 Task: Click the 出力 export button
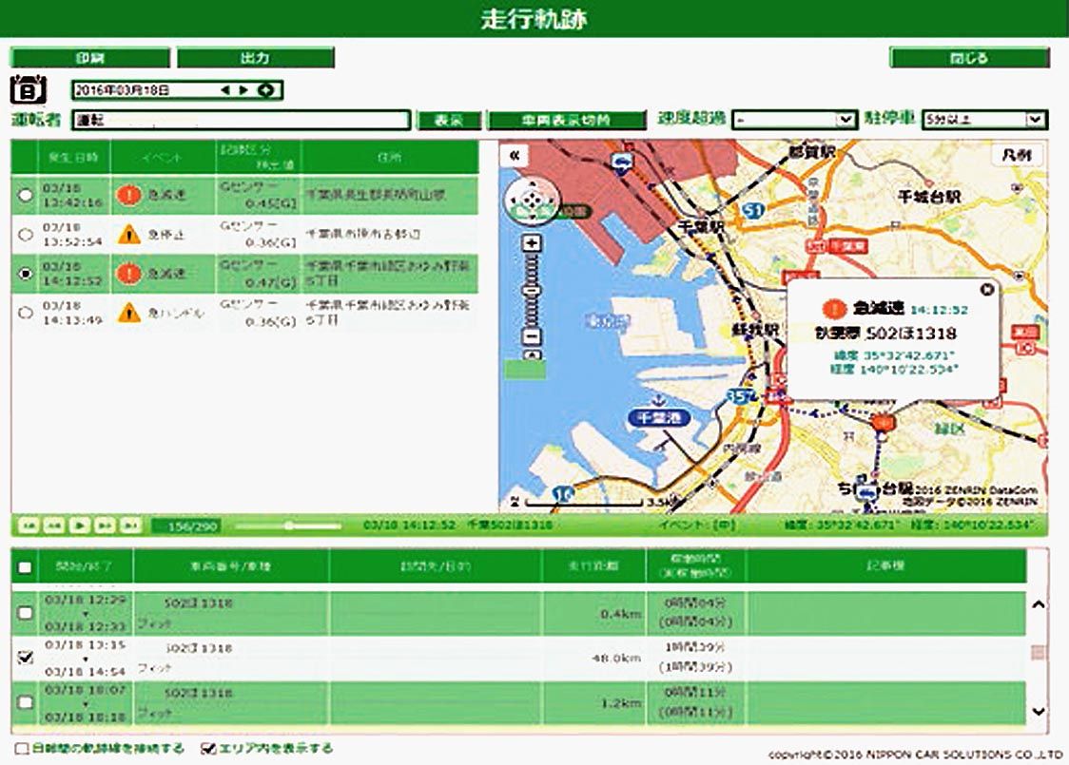[x=255, y=58]
